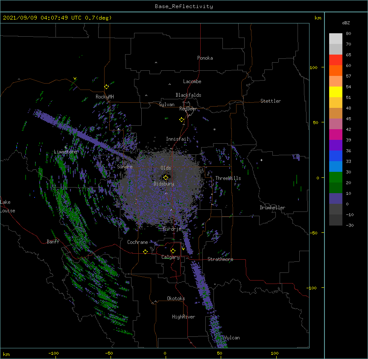The height and width of the screenshot is (359, 368).
Task: Click the yellow V marker northwest of RockyMH
Action: tap(75, 78)
